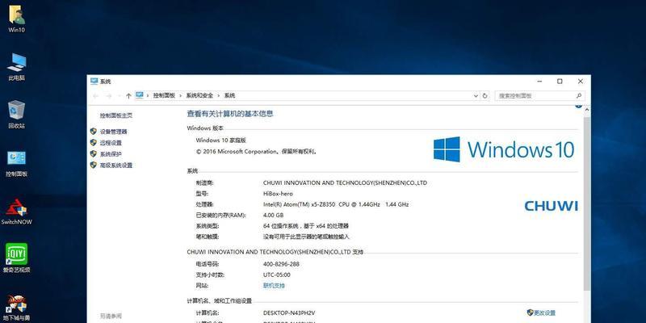Open the recent locations dropdown arrow
Viewport: 646px width, 323px height.
pyautogui.click(x=119, y=95)
